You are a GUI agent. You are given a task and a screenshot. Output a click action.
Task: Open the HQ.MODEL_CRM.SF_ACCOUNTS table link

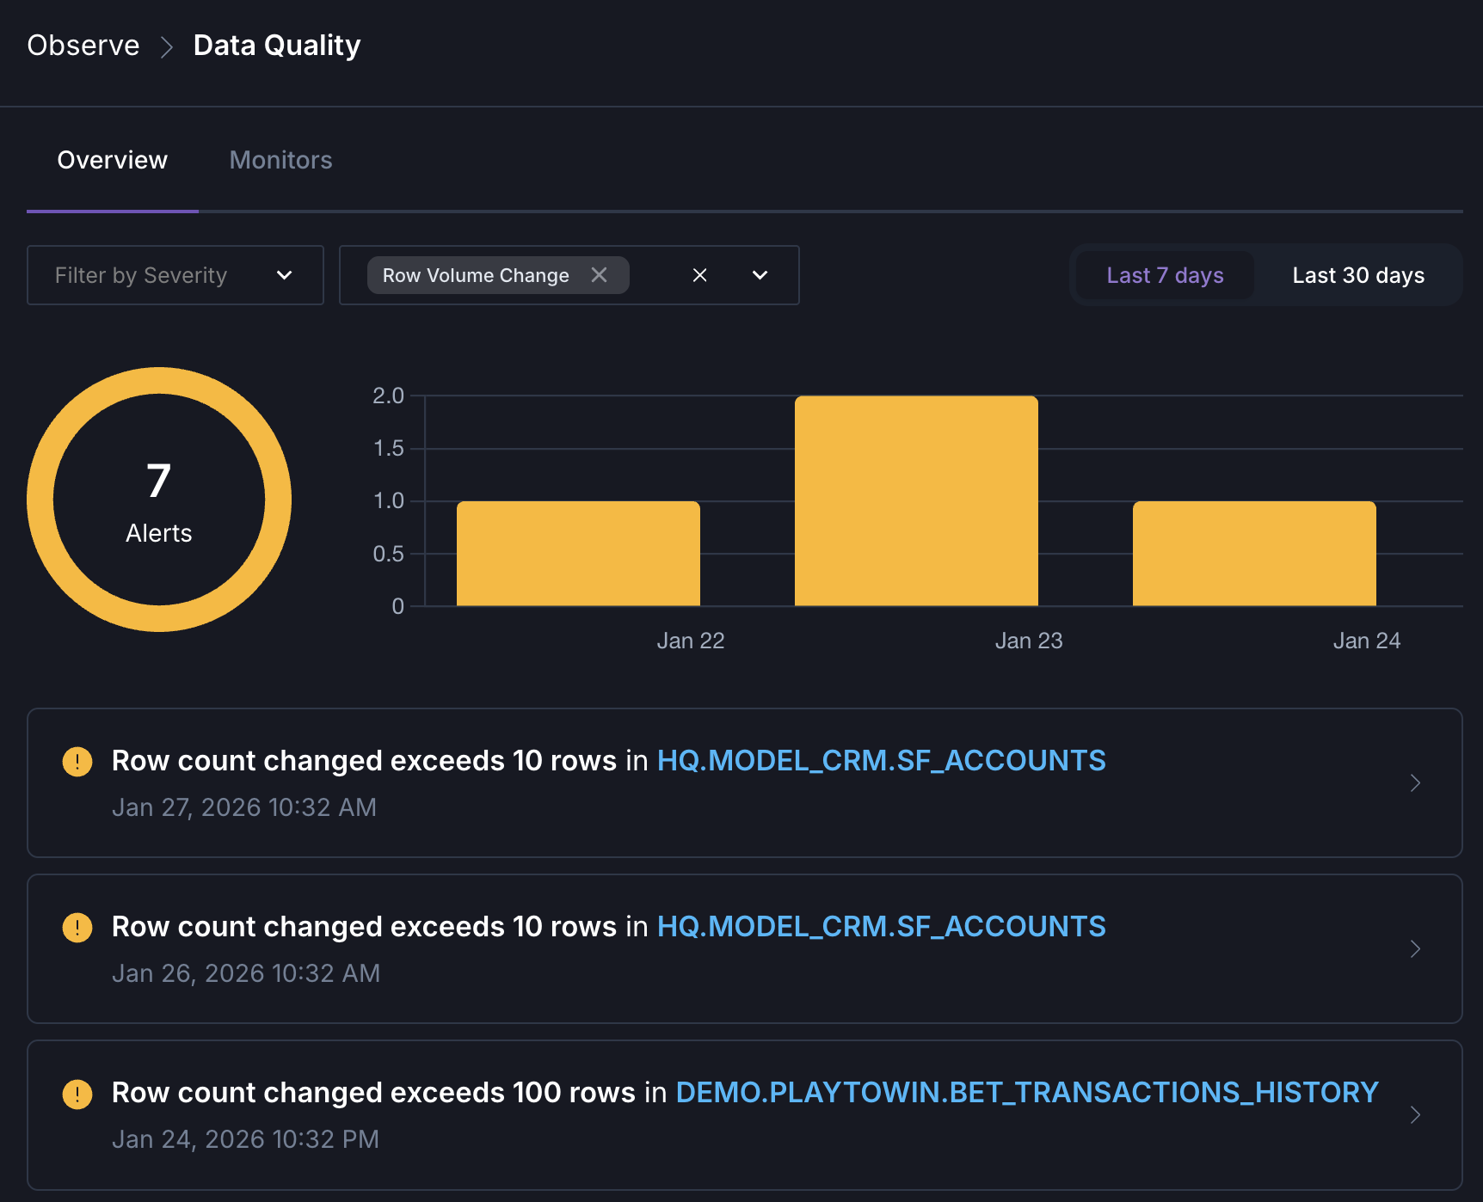881,760
